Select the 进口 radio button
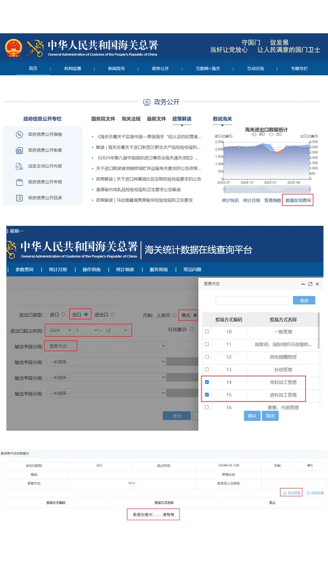 coord(63,314)
